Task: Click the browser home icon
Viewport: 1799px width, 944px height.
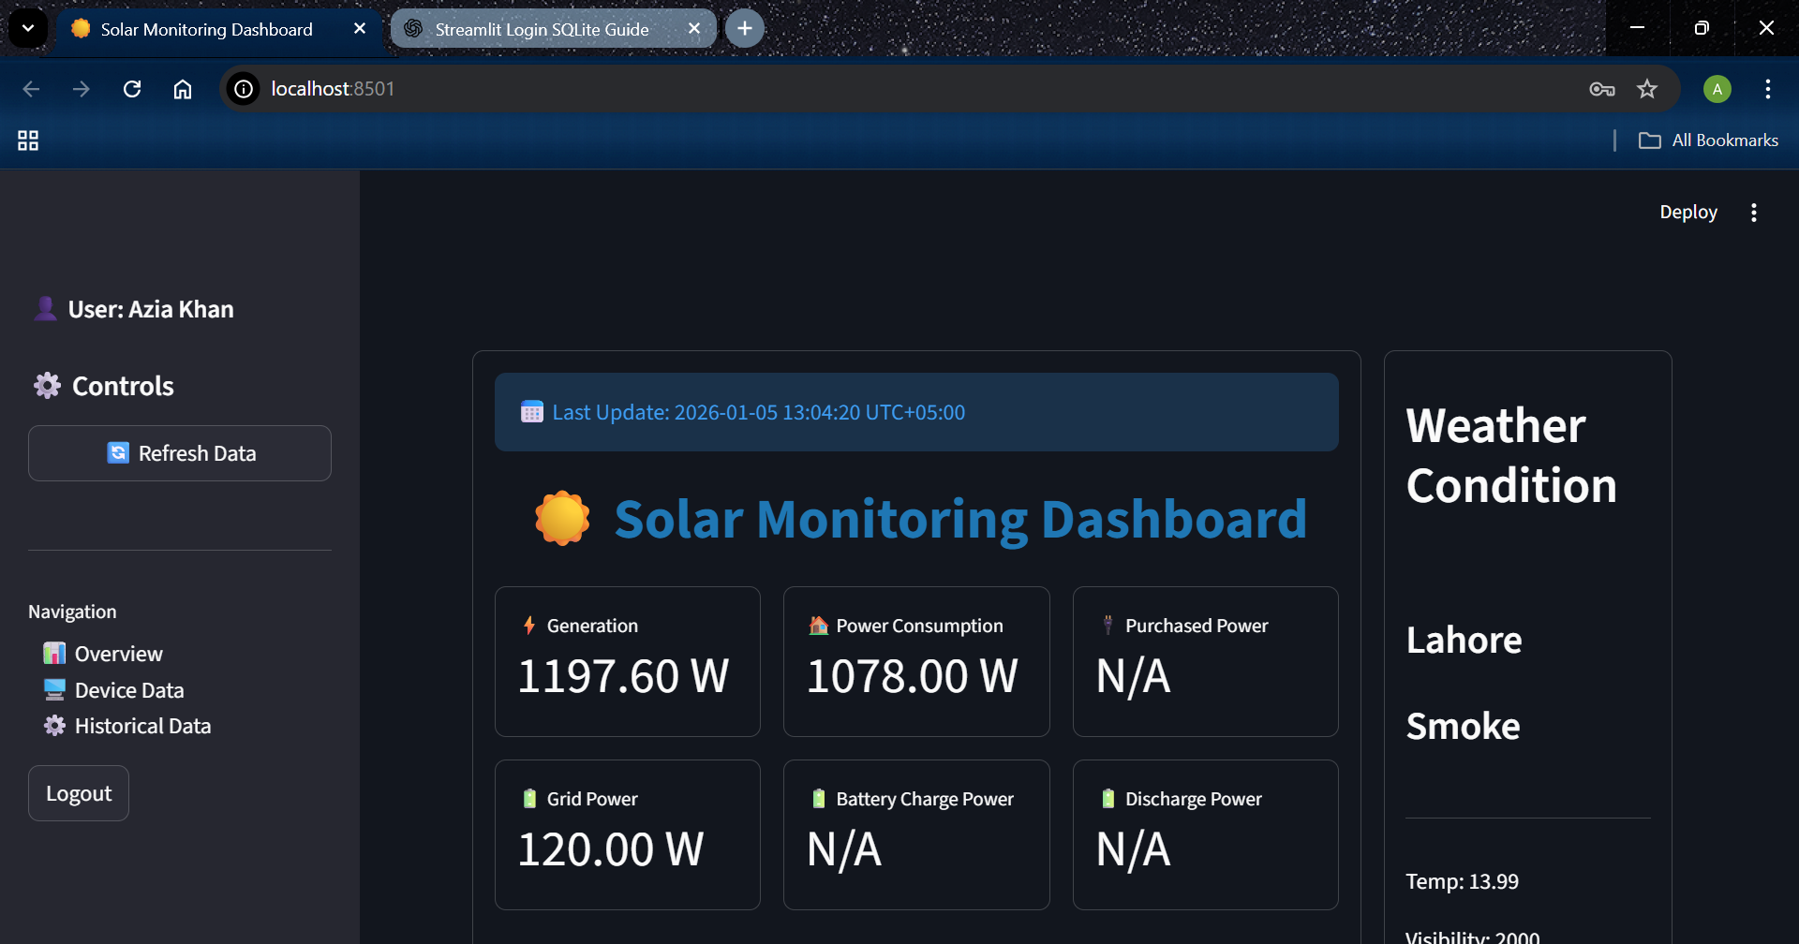Action: point(183,89)
